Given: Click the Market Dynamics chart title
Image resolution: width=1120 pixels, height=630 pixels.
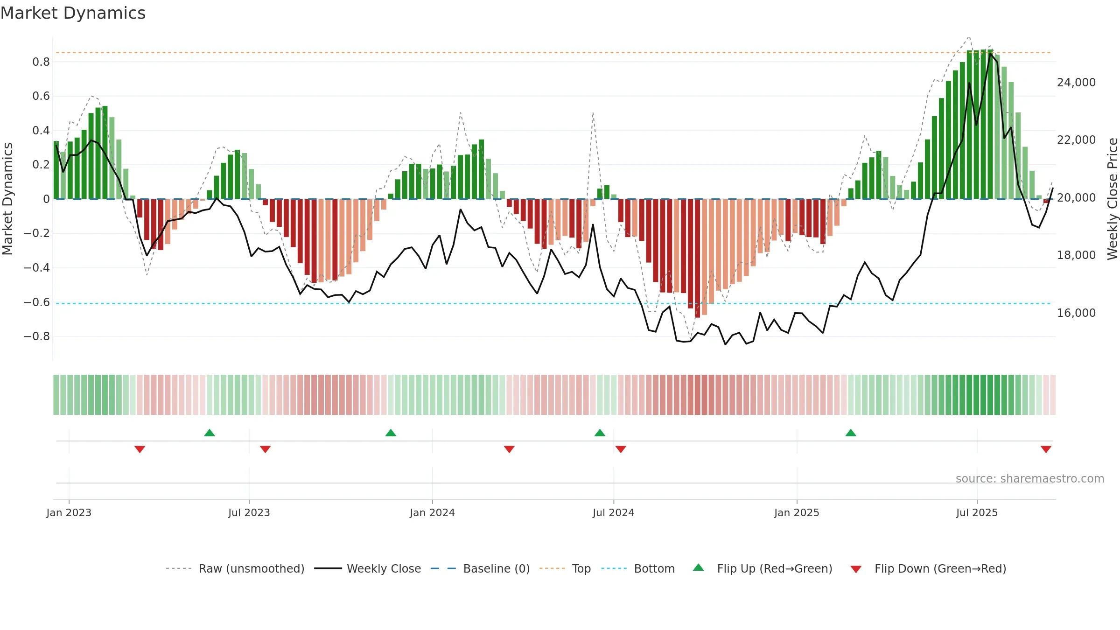Looking at the screenshot, I should tap(73, 13).
